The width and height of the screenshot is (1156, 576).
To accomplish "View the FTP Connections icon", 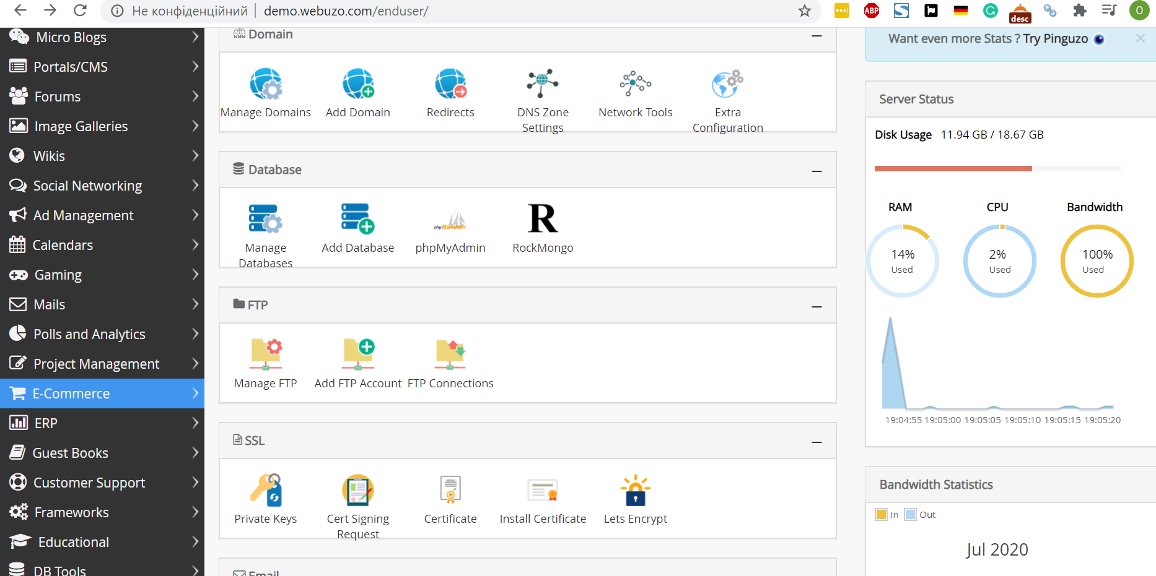I will [x=450, y=355].
